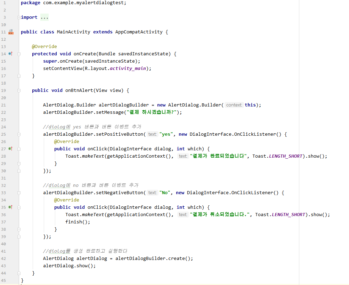Click the folded import ellipsis placeholder

pyautogui.click(x=44, y=17)
